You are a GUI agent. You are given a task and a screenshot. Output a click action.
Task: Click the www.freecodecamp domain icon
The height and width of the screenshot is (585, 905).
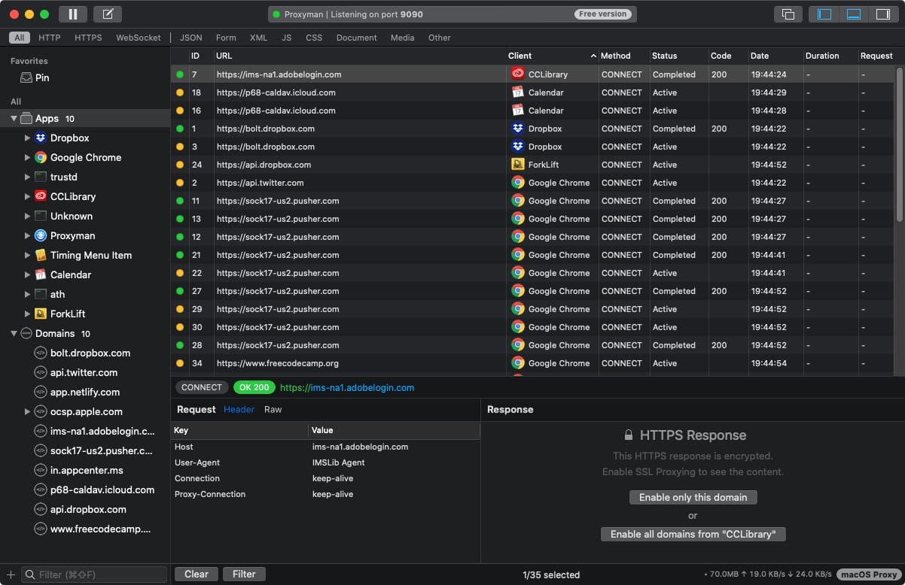[41, 529]
